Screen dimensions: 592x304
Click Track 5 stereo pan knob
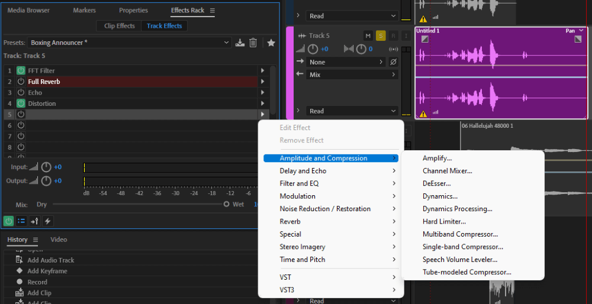(x=361, y=49)
